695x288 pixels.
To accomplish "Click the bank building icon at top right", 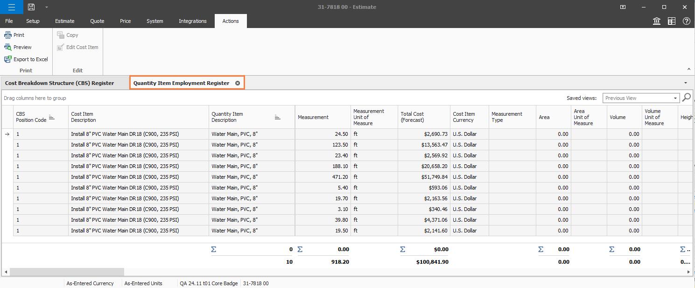I will point(656,21).
